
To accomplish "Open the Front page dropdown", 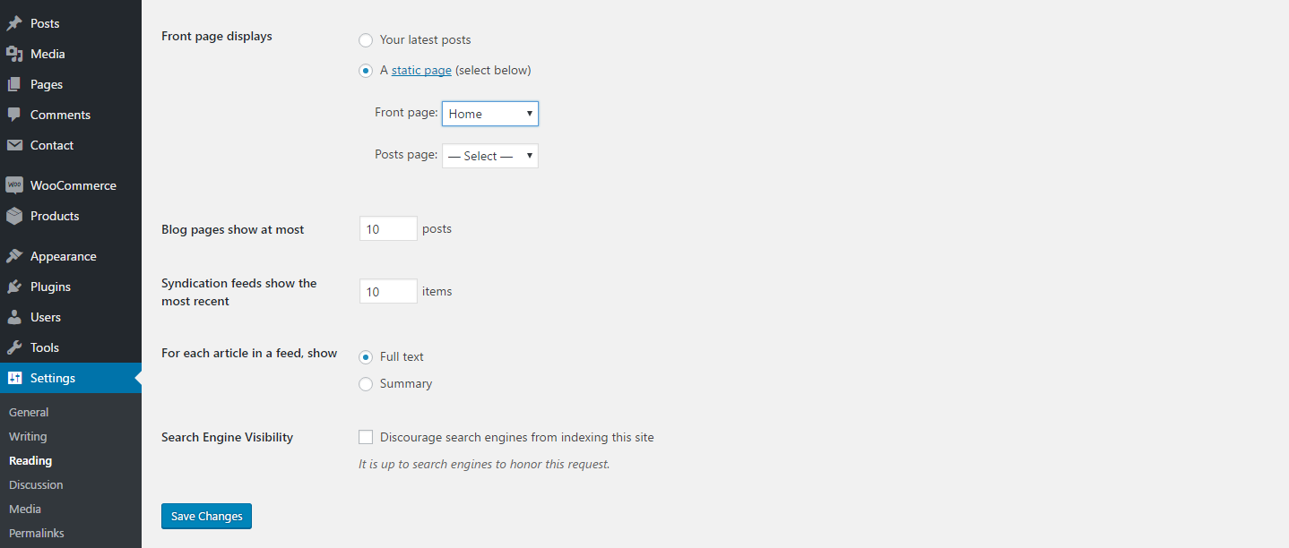I will [x=490, y=114].
